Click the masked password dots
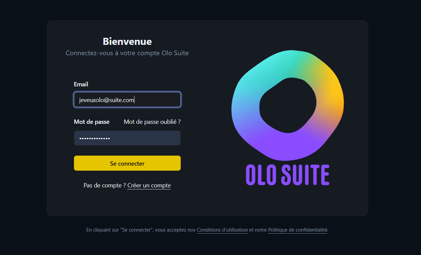This screenshot has height=255, width=421. click(x=94, y=138)
